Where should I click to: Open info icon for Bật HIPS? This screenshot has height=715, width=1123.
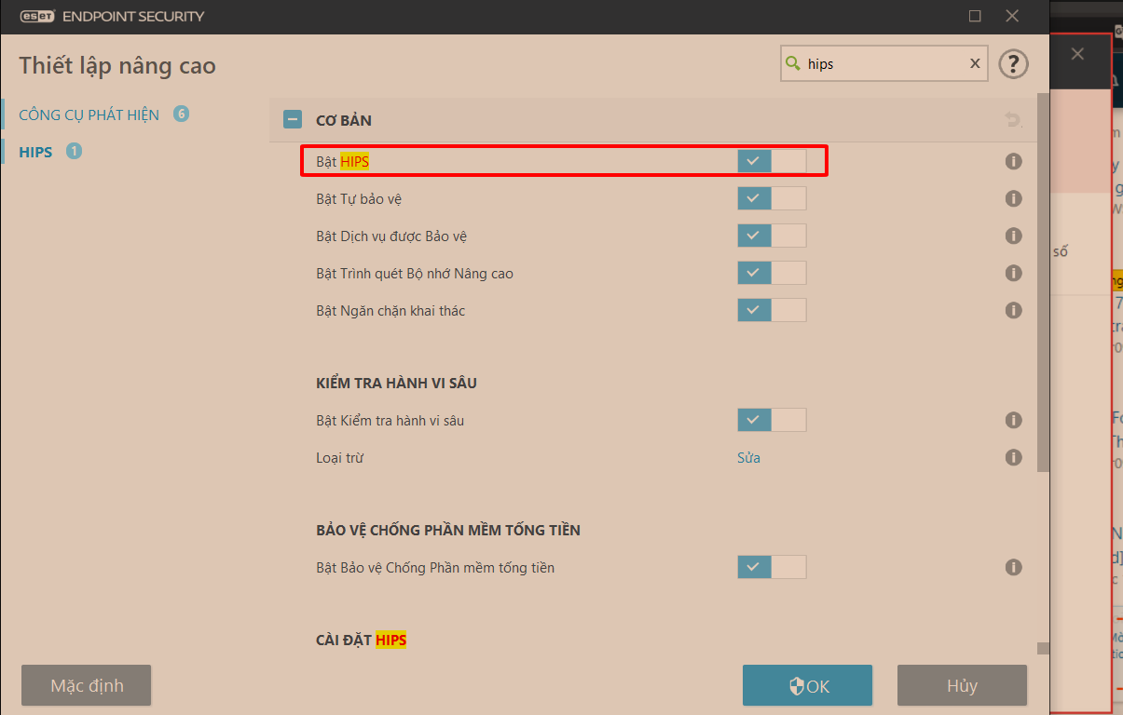pos(1014,161)
